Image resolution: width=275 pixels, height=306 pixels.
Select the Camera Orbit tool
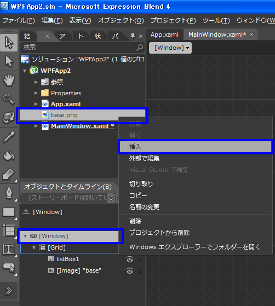point(9,118)
